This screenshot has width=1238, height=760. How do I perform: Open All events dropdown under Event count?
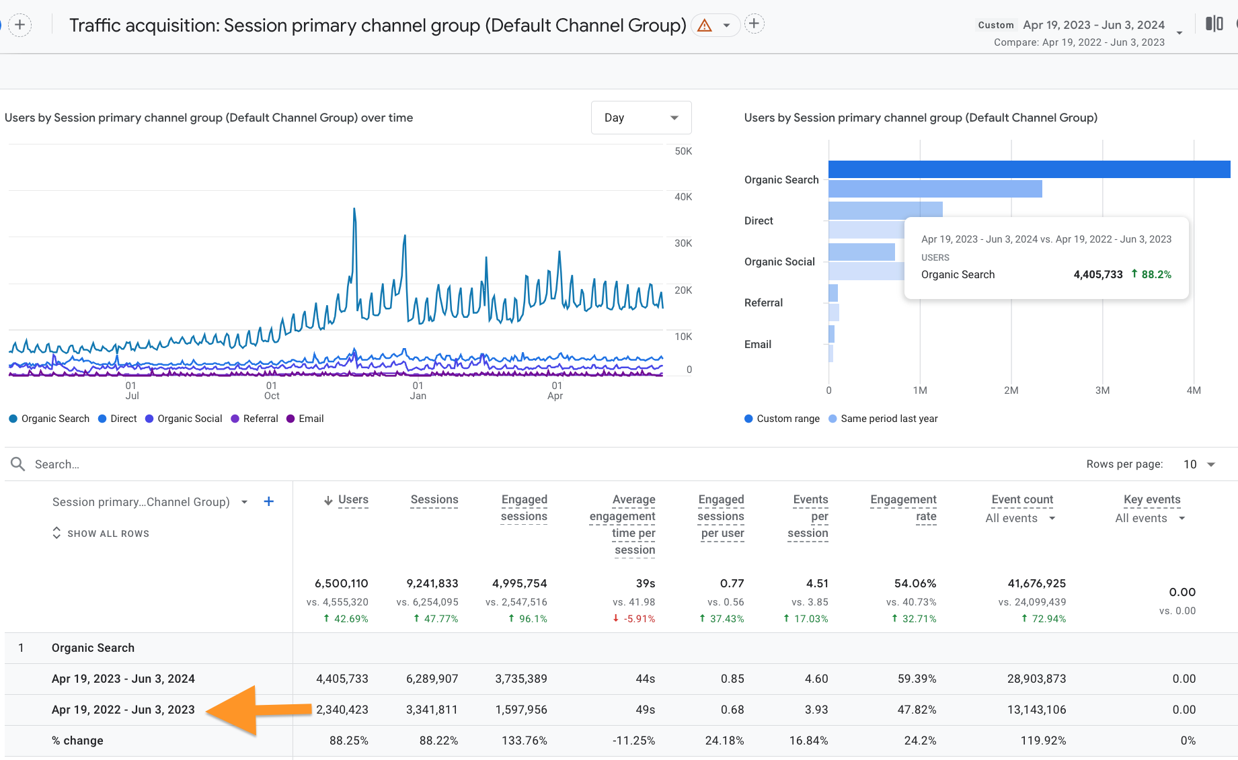pyautogui.click(x=1021, y=518)
